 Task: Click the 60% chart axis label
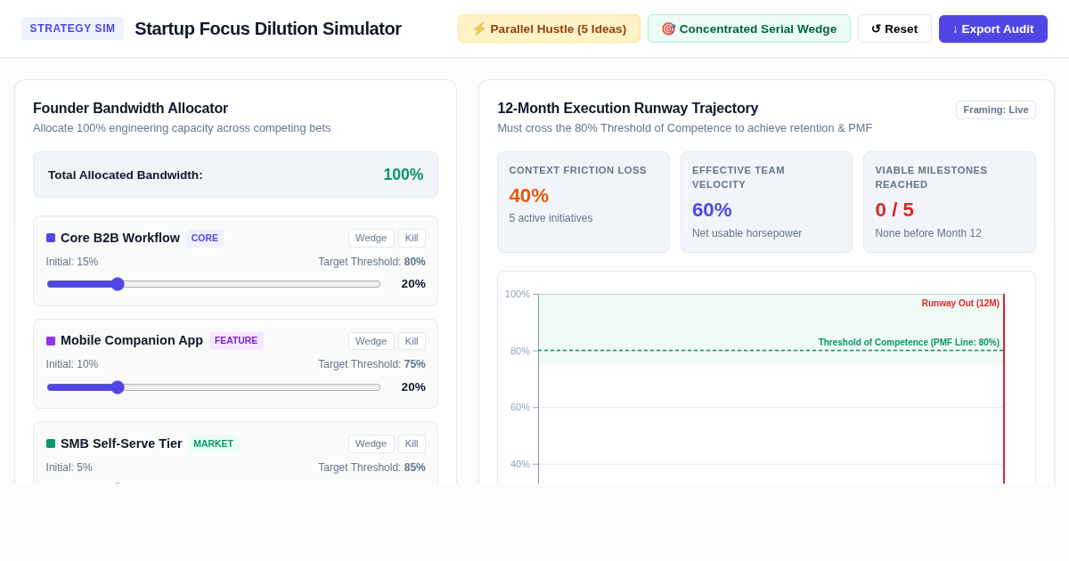(520, 407)
